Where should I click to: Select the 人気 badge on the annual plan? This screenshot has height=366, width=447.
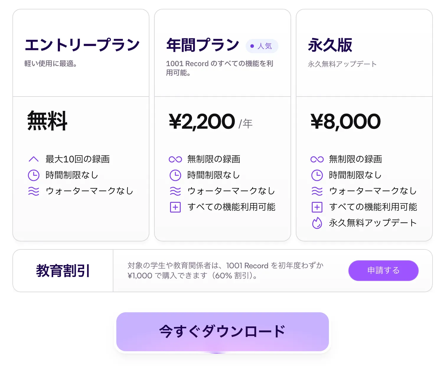[x=262, y=46]
